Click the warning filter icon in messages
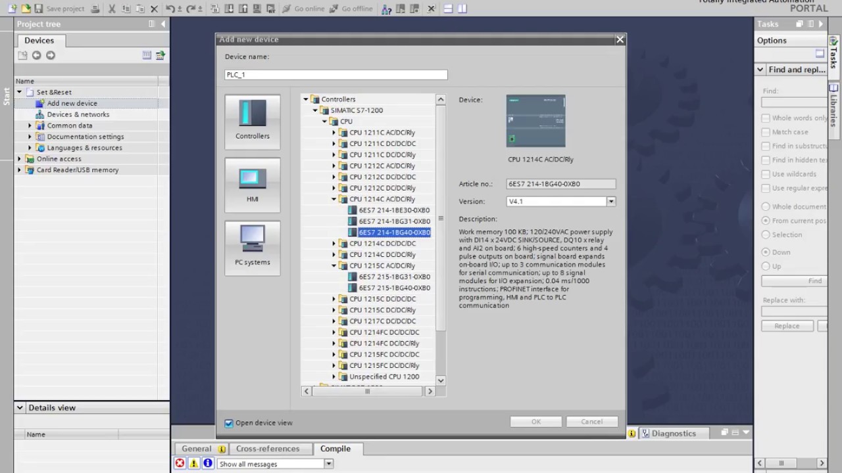The width and height of the screenshot is (842, 473). tap(194, 463)
